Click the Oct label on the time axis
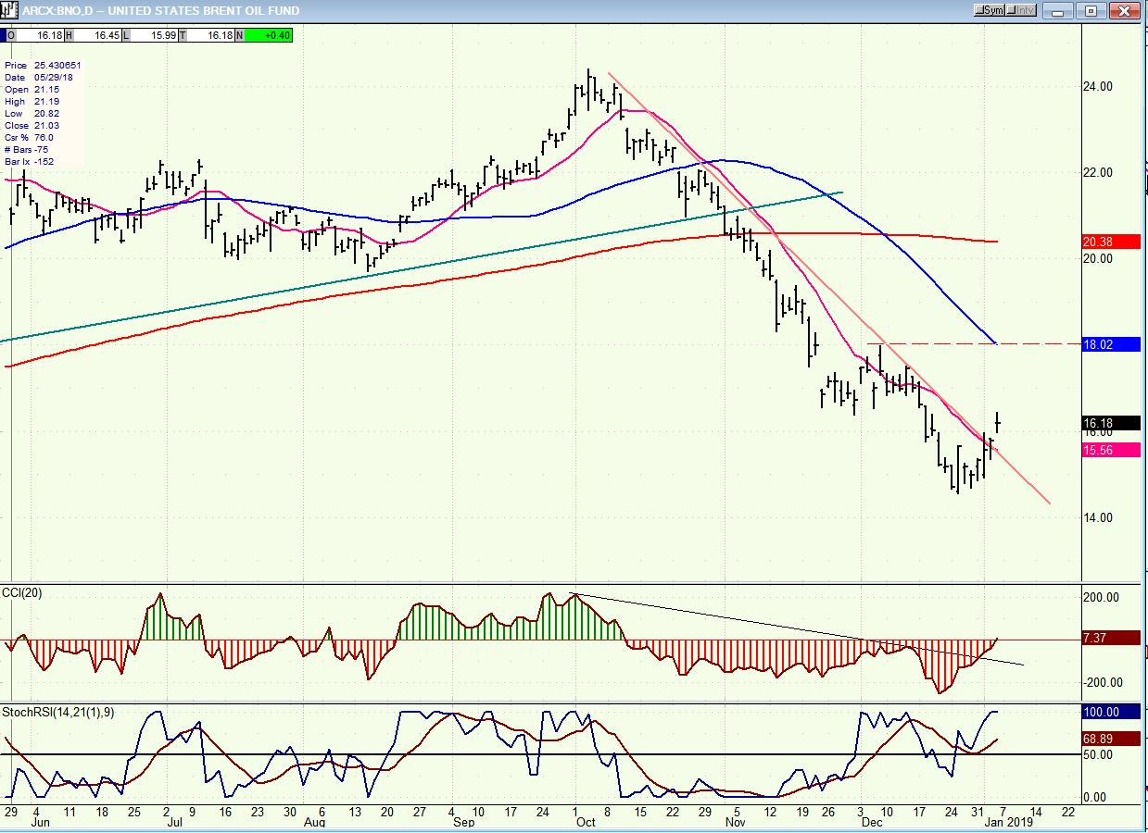 point(585,822)
